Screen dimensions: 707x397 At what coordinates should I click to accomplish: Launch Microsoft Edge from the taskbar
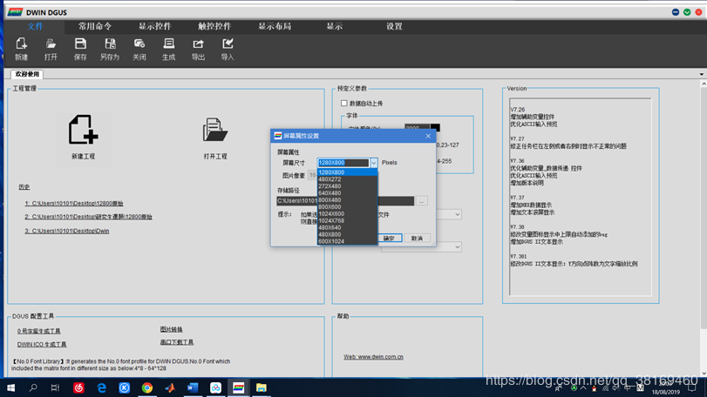click(102, 387)
